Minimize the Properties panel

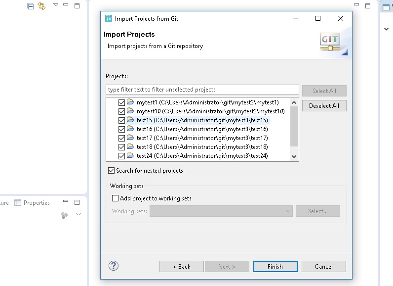click(66, 201)
